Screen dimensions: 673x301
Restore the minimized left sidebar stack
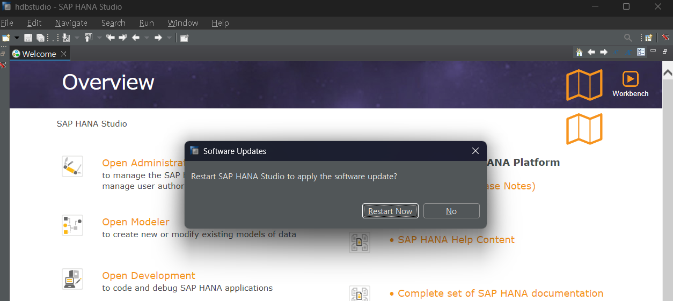pyautogui.click(x=3, y=54)
